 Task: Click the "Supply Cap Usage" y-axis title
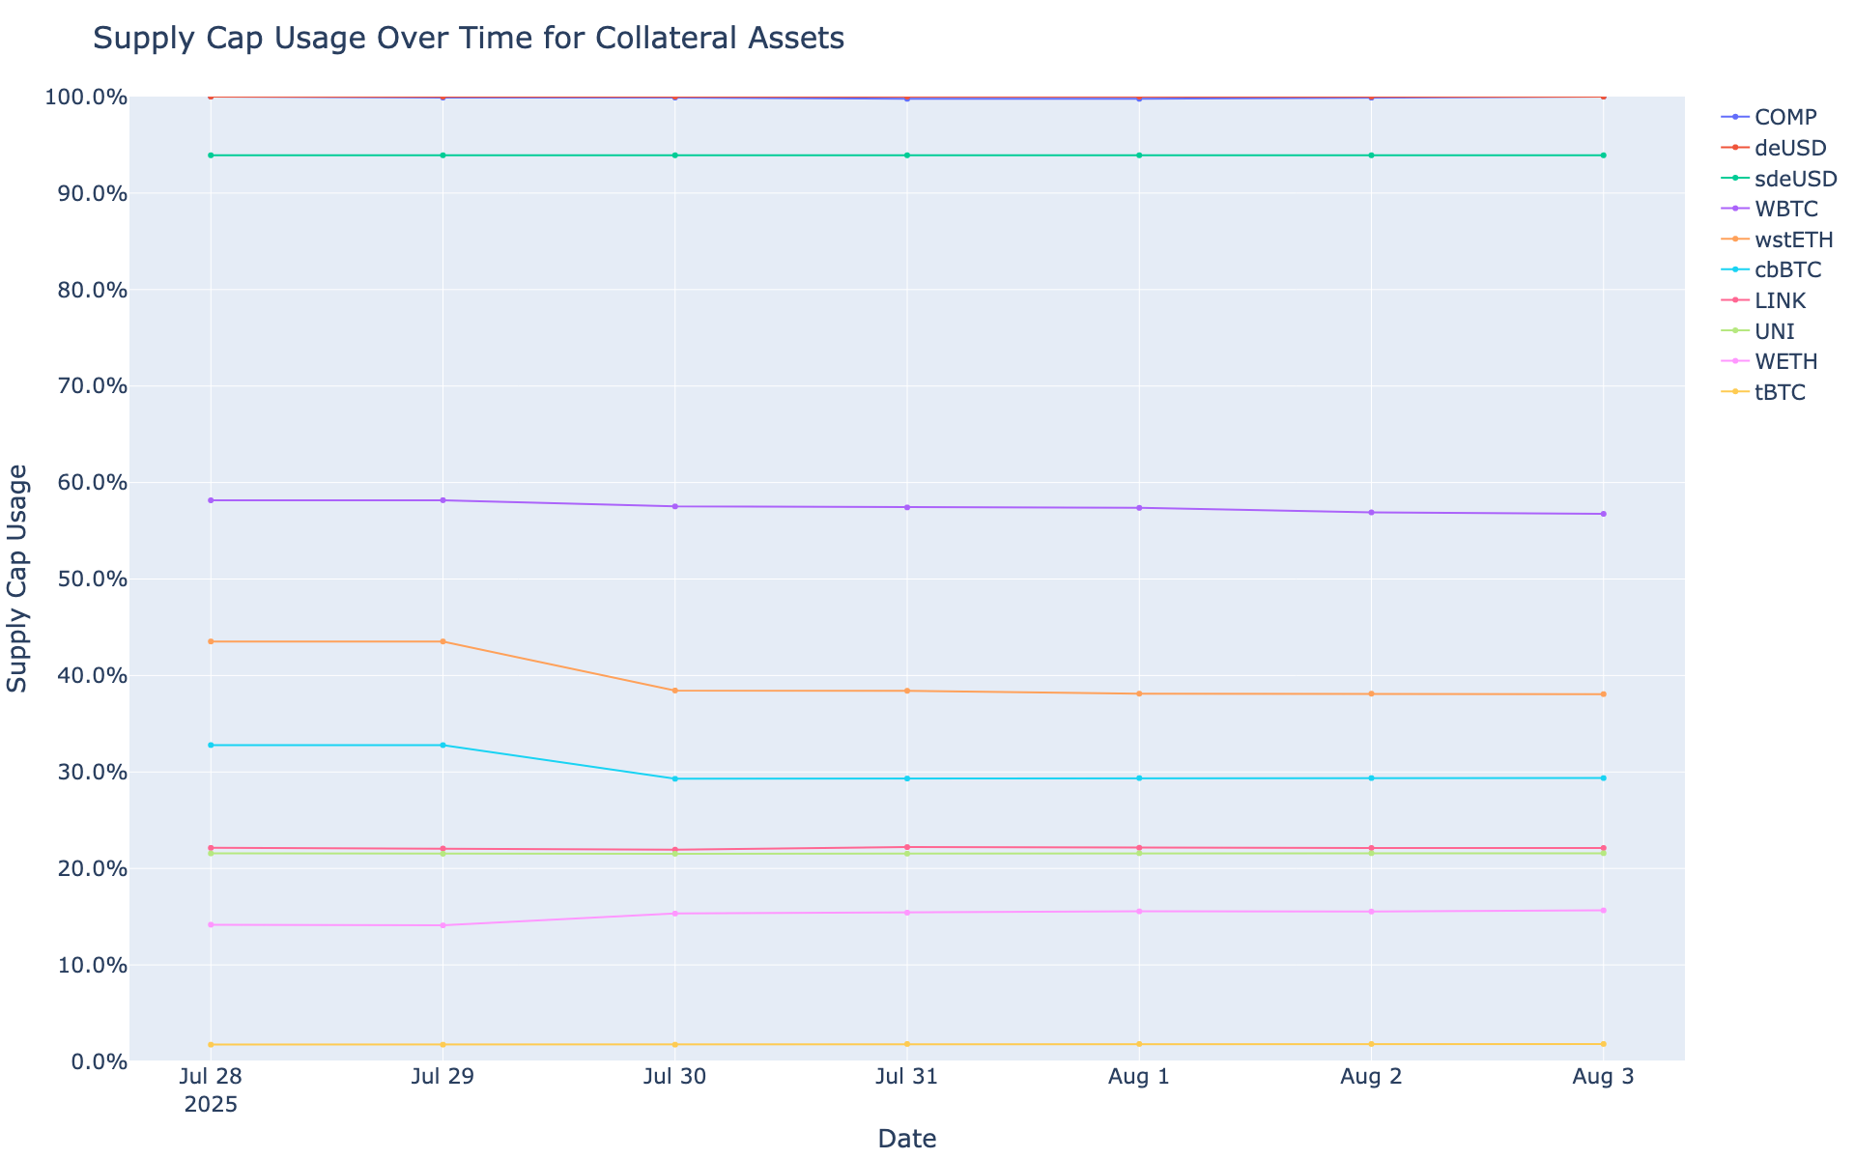pos(18,578)
